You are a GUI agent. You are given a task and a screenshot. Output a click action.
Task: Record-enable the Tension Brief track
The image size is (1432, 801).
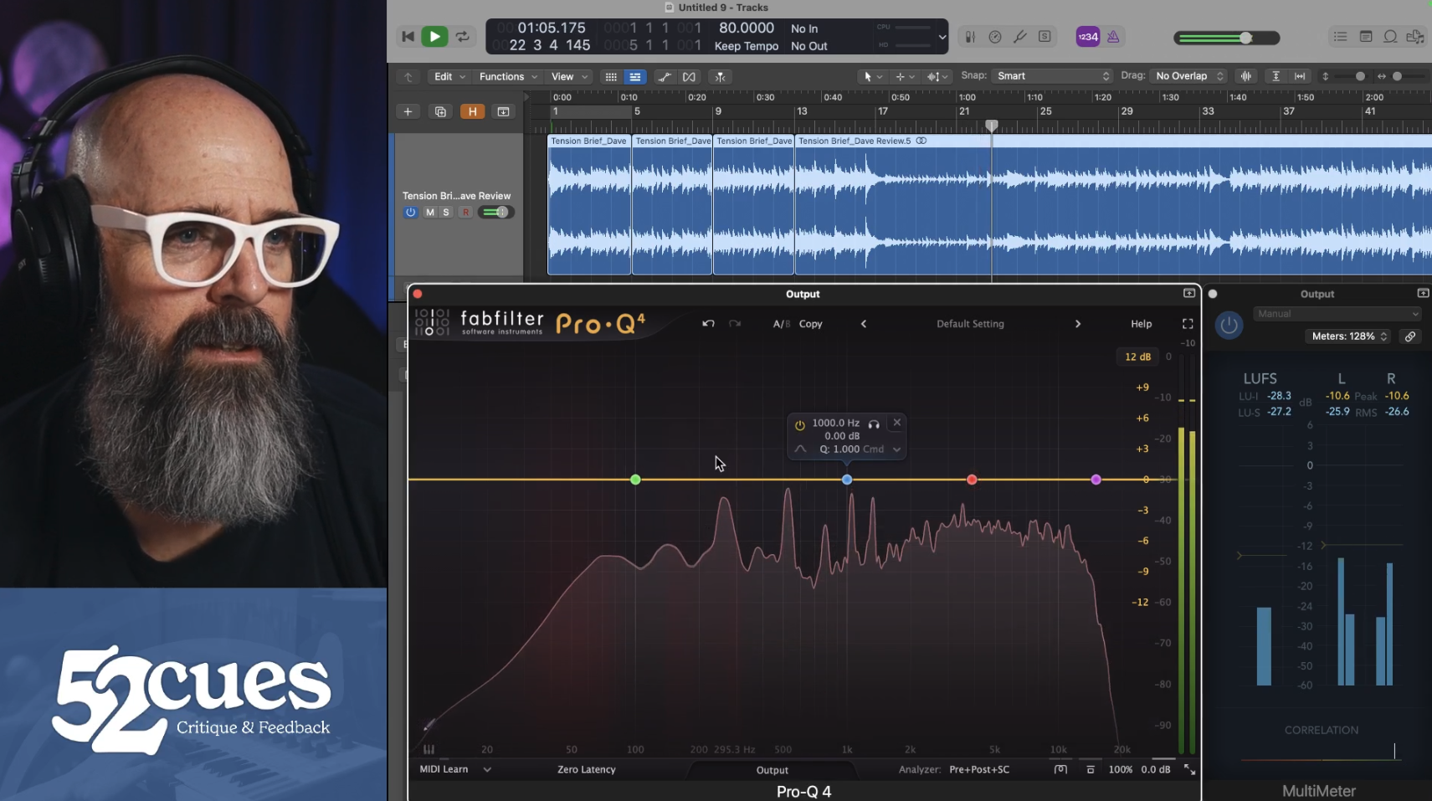(x=466, y=213)
